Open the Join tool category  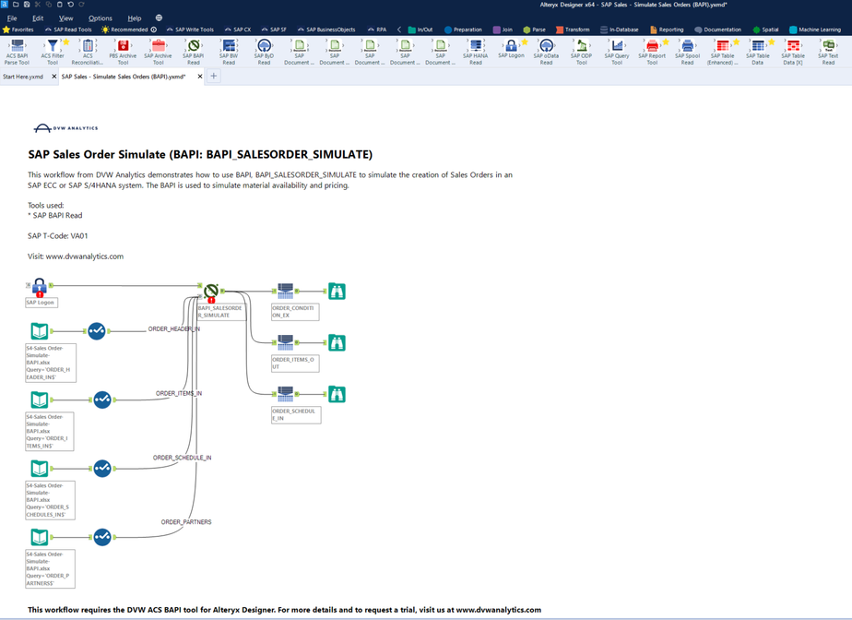pos(503,30)
